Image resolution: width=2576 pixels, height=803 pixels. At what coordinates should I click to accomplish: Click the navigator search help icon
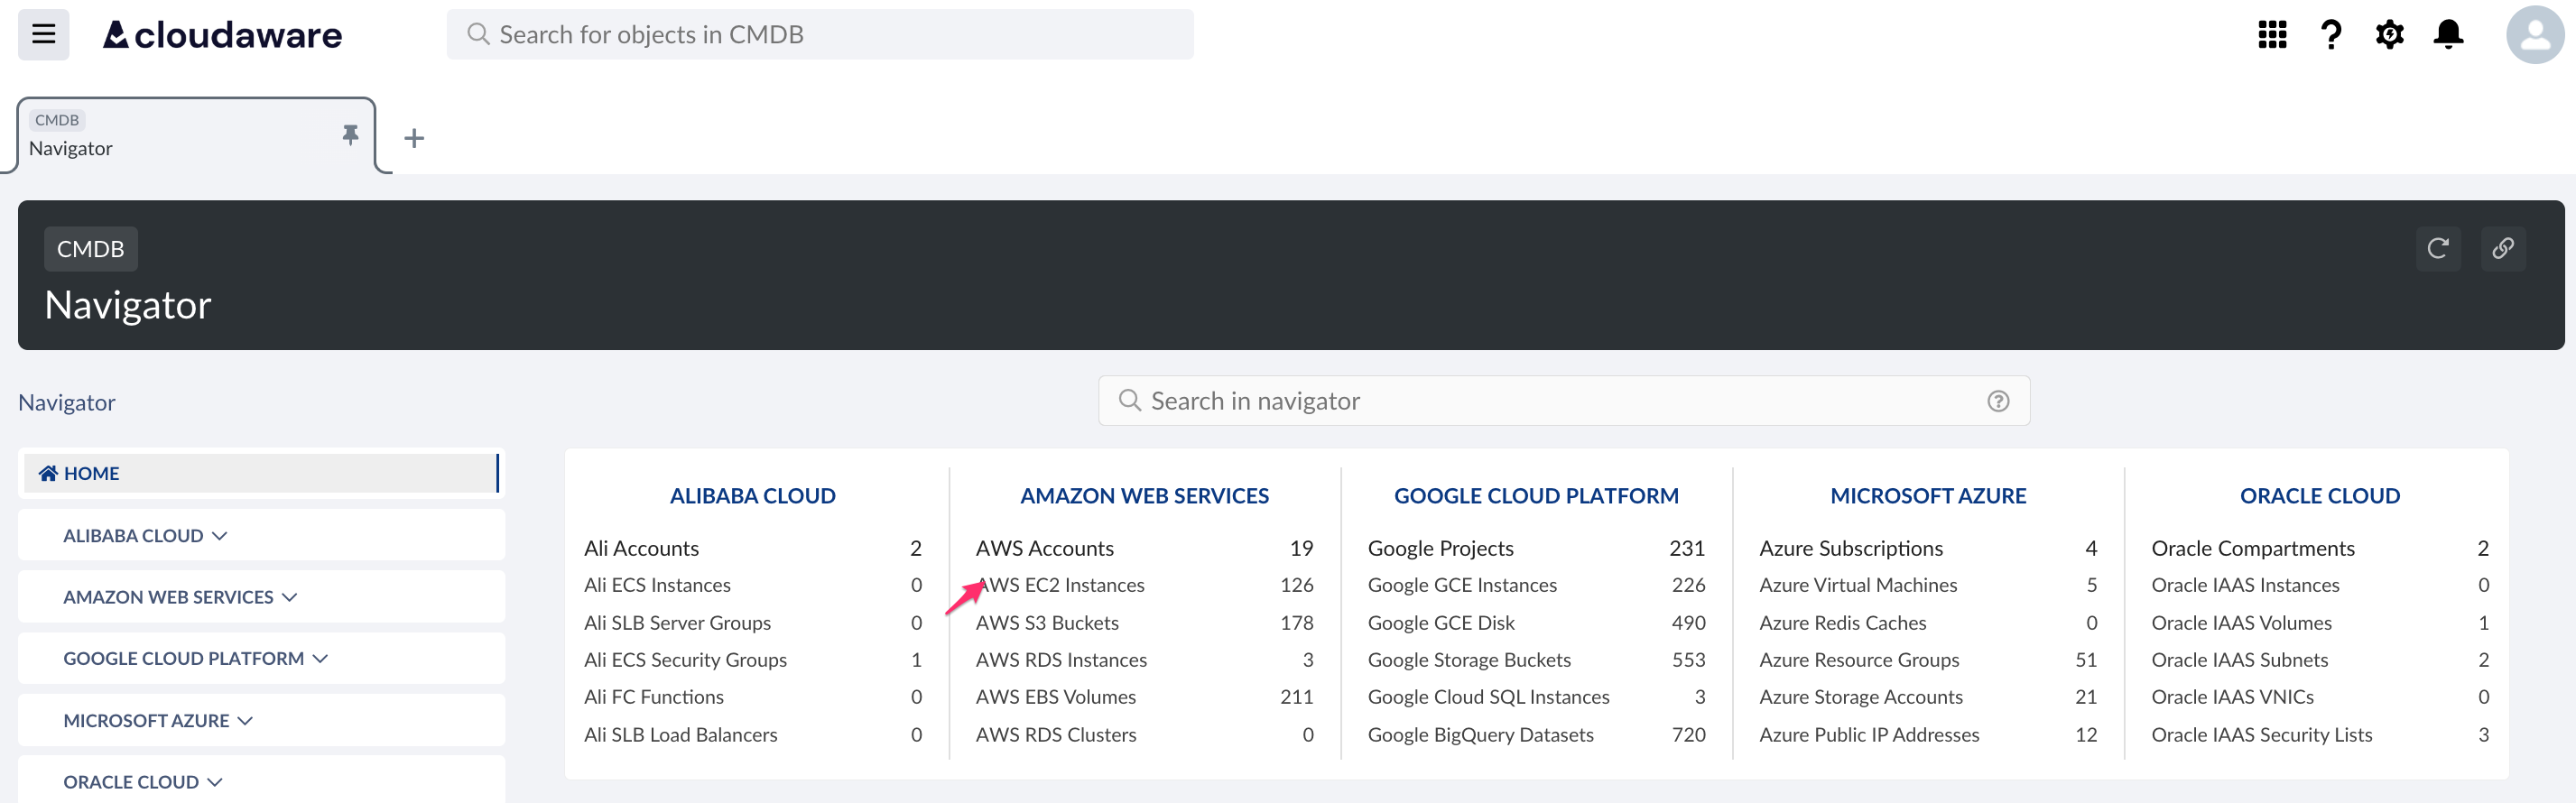[1997, 401]
